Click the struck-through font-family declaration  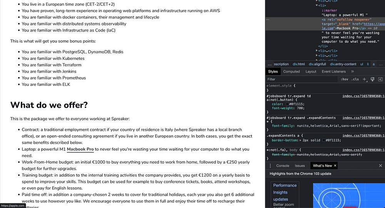coord(317,155)
